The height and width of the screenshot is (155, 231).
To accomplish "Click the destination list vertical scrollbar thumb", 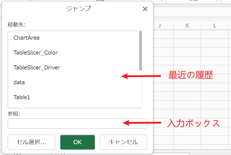I will click(140, 50).
